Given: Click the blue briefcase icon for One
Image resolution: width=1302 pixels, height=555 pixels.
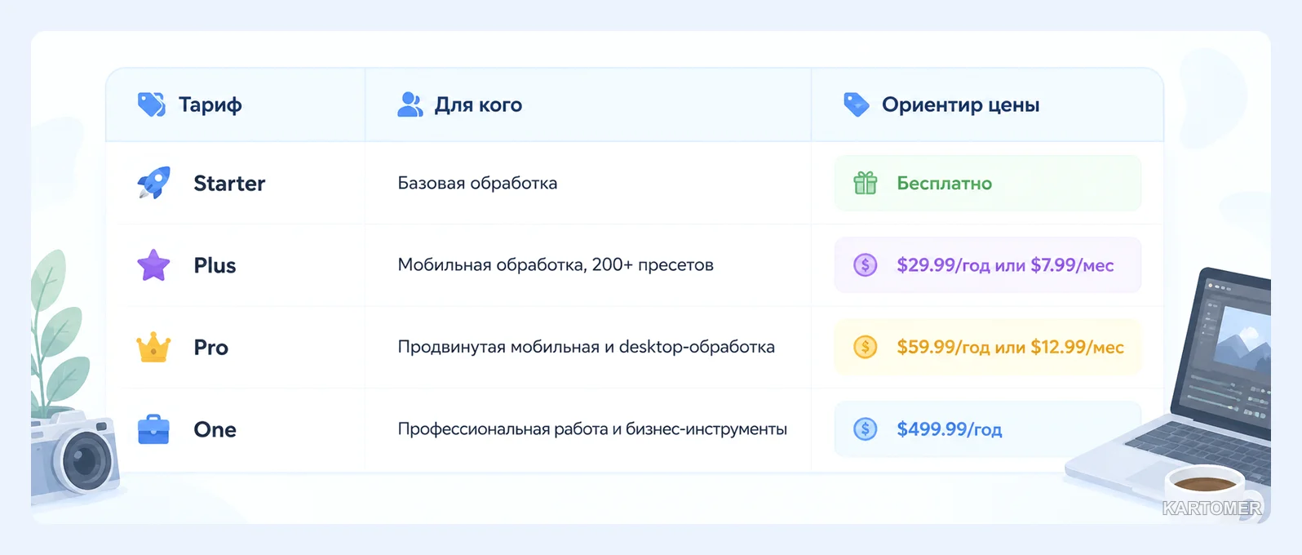Looking at the screenshot, I should coord(153,429).
